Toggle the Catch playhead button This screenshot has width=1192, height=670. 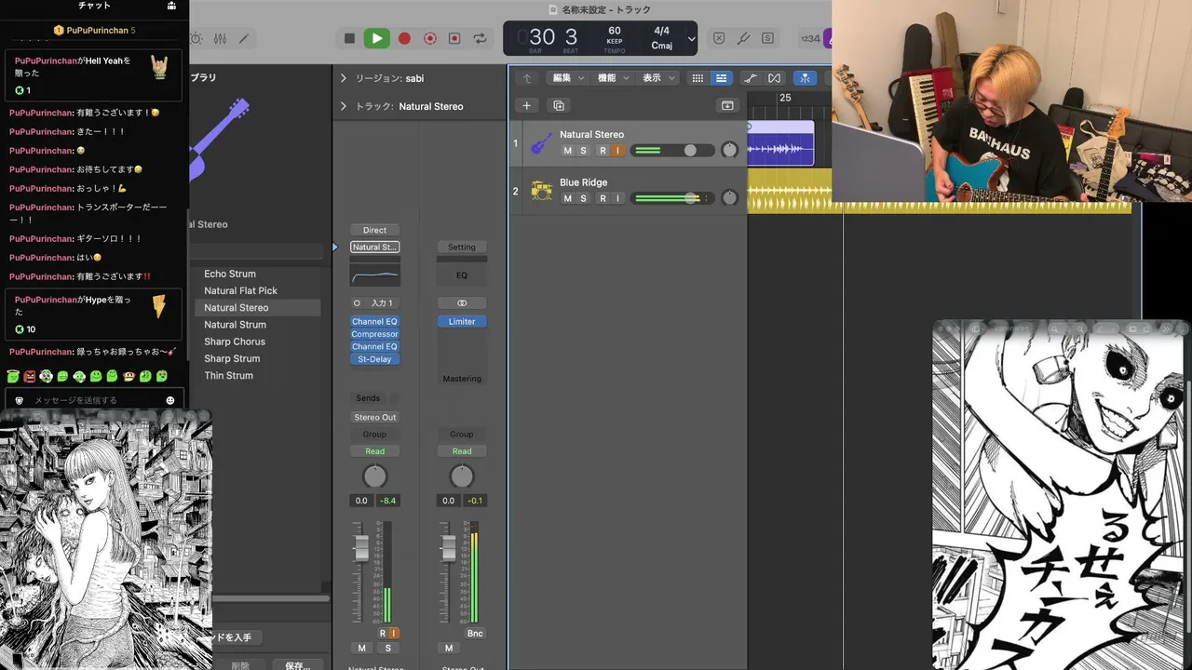tap(805, 78)
